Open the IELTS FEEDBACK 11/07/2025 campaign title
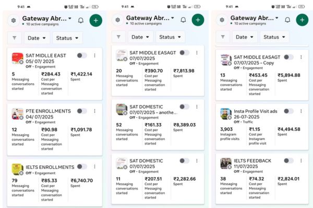This screenshot has width=313, height=208. (x=252, y=163)
